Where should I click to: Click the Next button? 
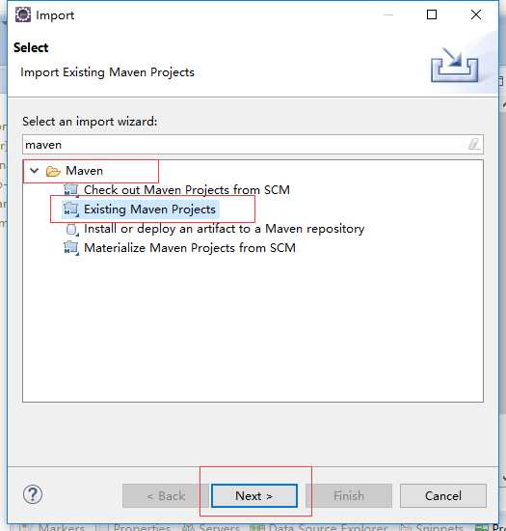pyautogui.click(x=254, y=495)
